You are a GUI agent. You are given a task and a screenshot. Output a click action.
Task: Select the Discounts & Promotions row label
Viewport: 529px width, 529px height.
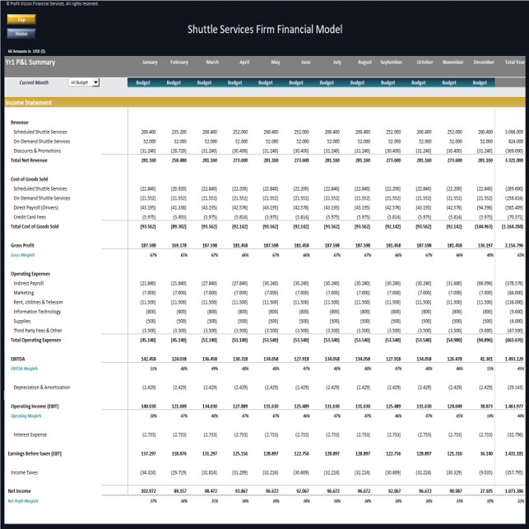tap(37, 151)
